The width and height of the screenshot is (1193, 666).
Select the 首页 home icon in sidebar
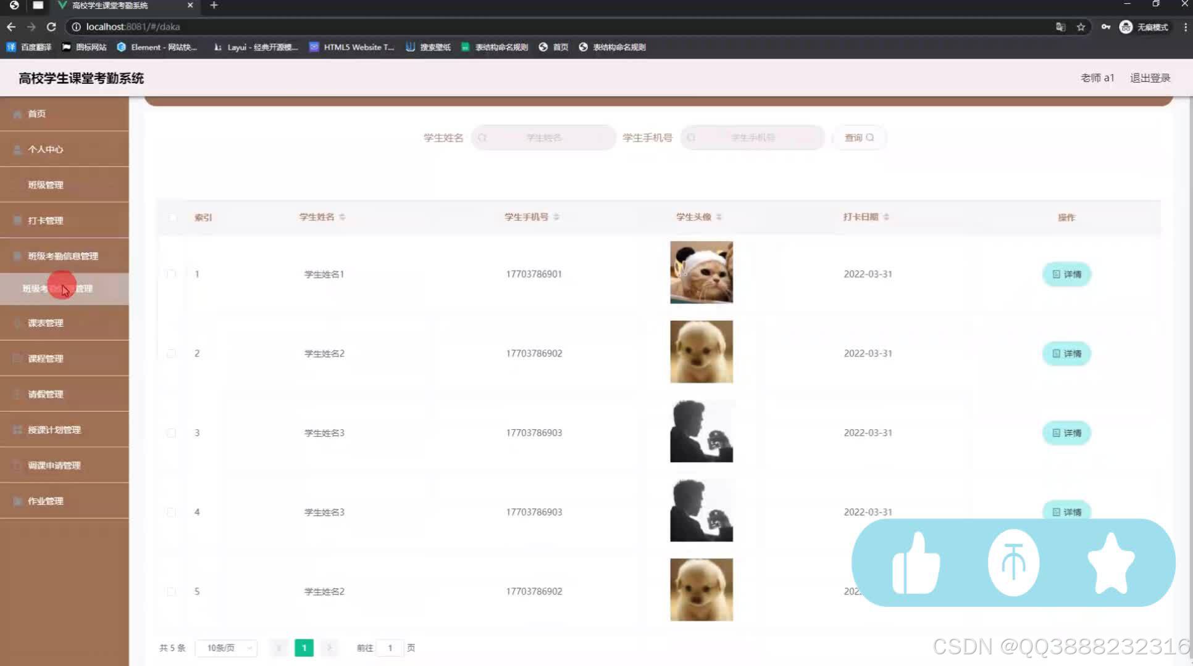point(17,113)
